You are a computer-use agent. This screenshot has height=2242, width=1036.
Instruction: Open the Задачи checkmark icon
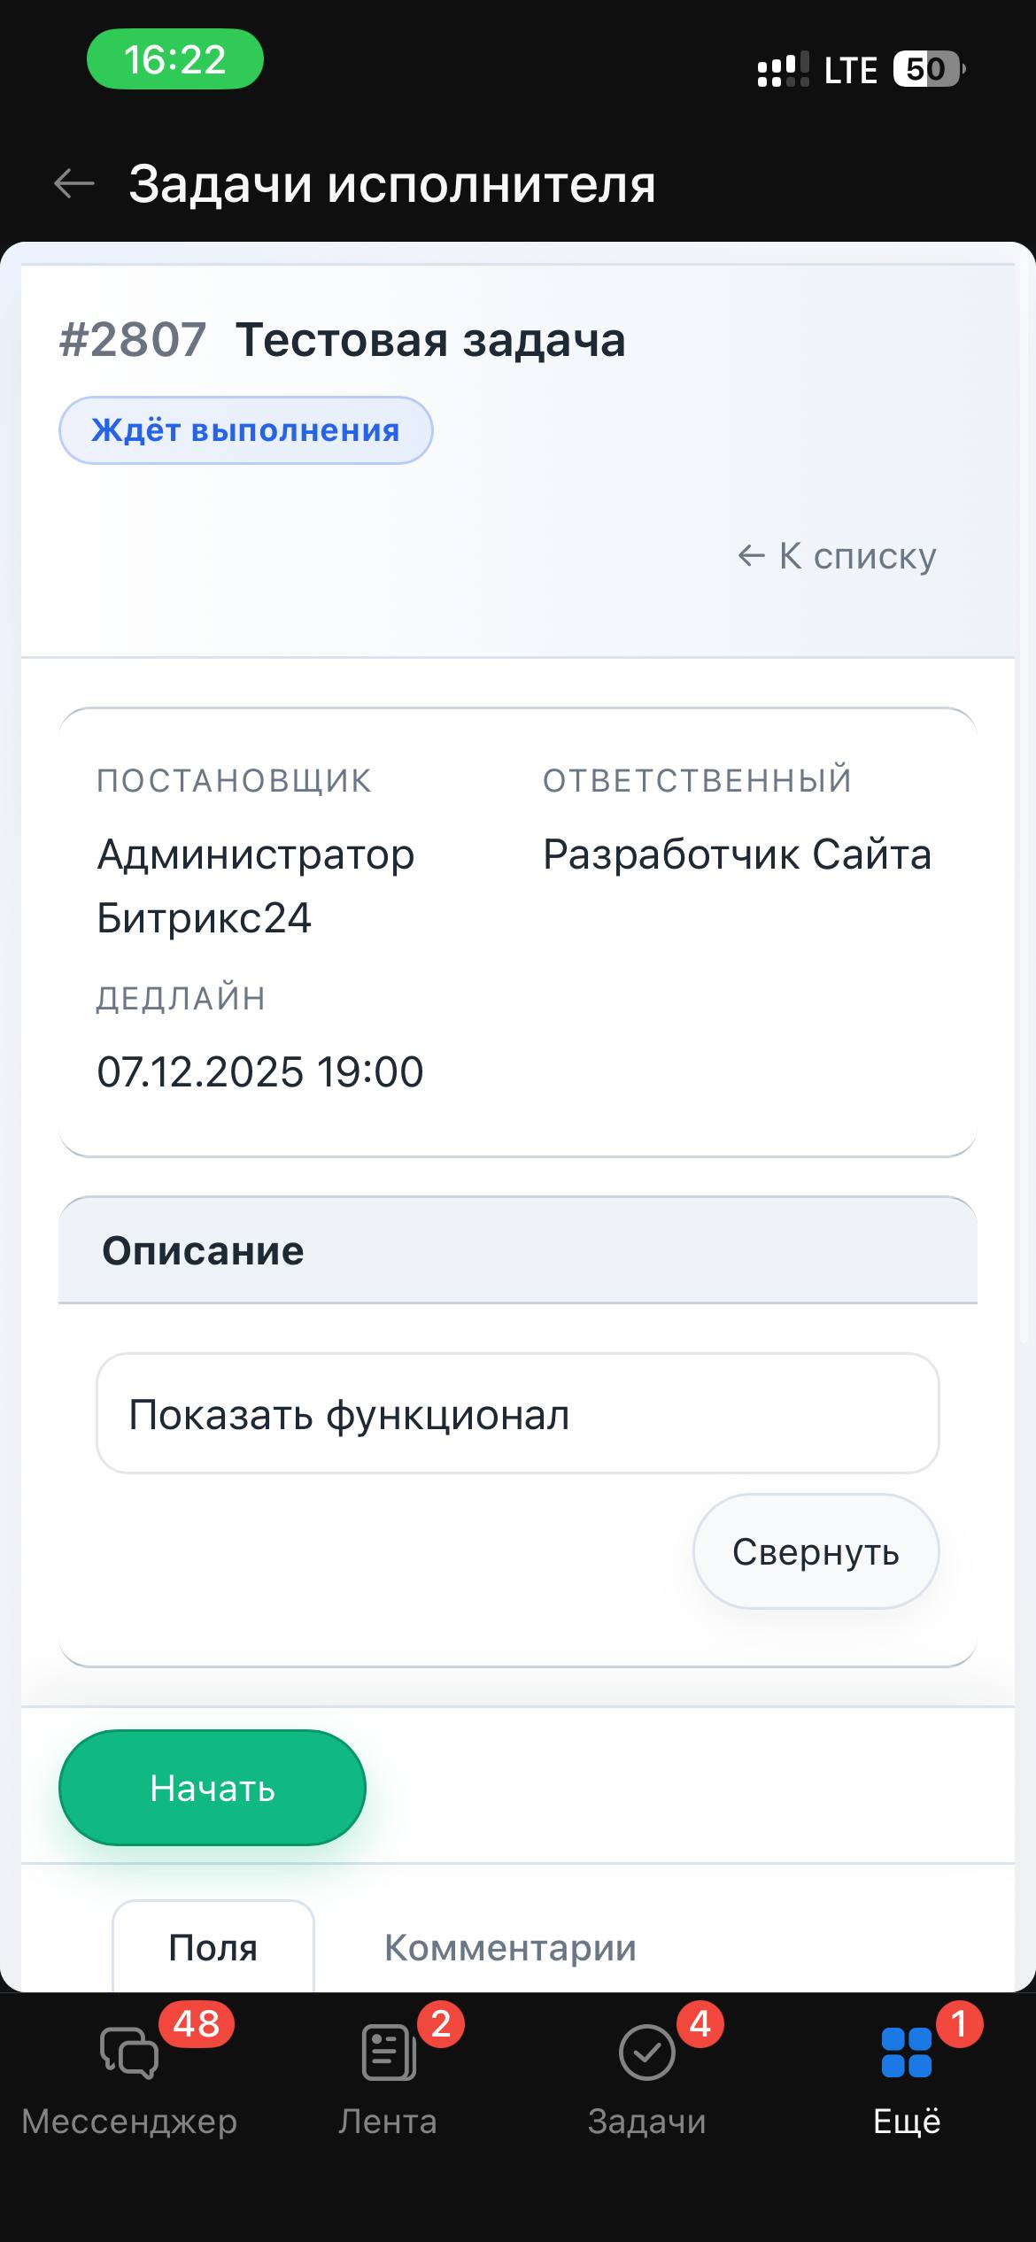tap(646, 2053)
